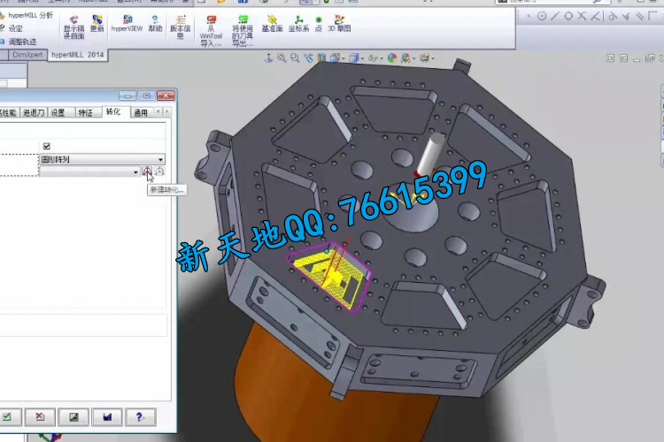664x442 pixels.
Task: Open hyperVIEW from the toolbar
Action: point(127,23)
